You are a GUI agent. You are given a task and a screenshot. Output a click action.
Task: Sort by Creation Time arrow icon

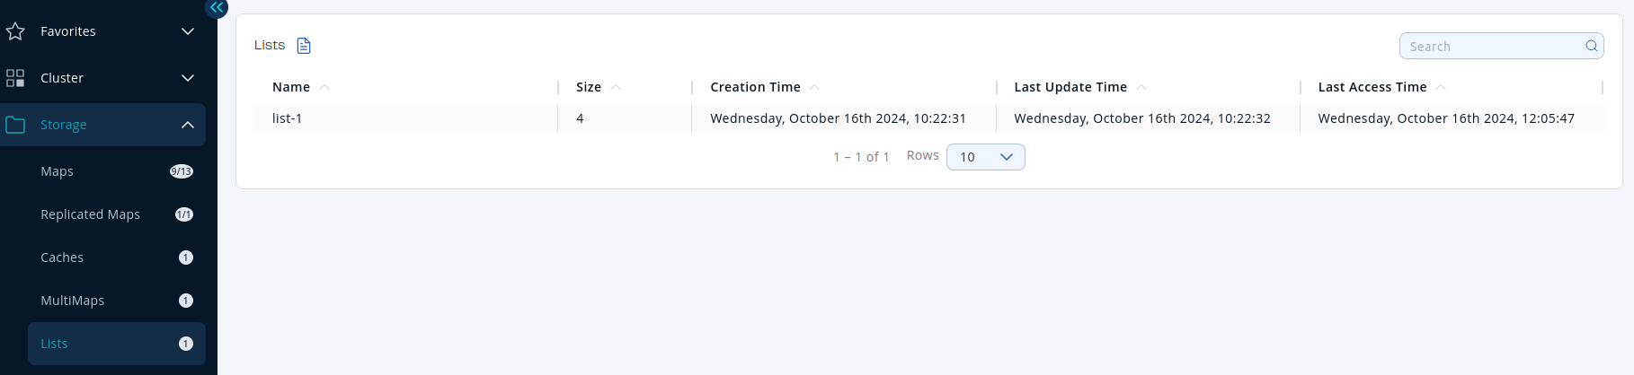point(814,87)
